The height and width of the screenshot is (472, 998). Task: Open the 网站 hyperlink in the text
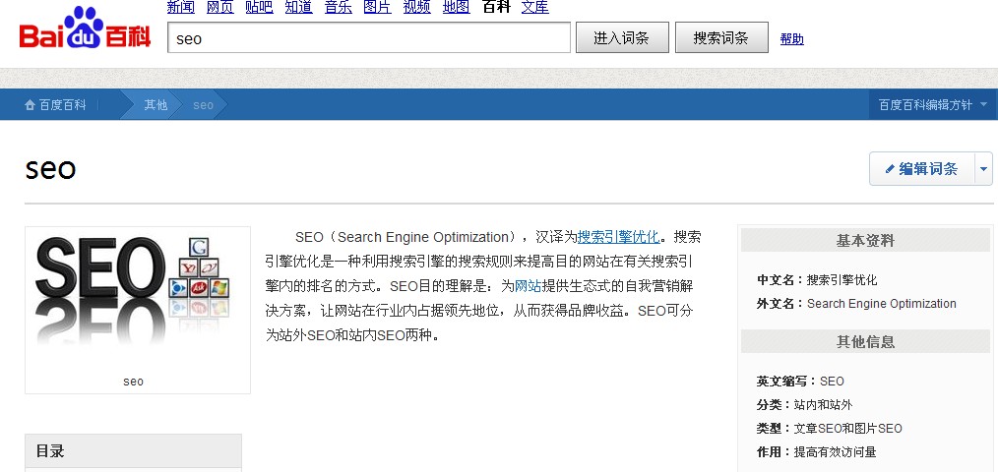pyautogui.click(x=528, y=286)
